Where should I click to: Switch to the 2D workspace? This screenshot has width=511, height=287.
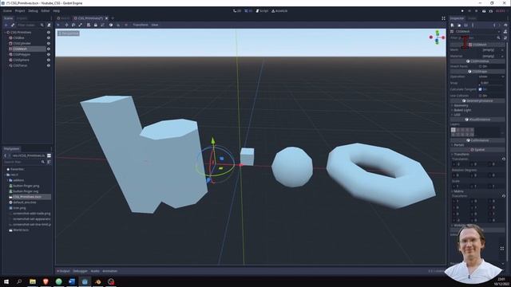(x=237, y=10)
